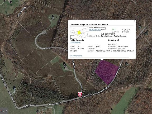Close the property info popup
This screenshot has width=152, height=114.
pos(135,21)
